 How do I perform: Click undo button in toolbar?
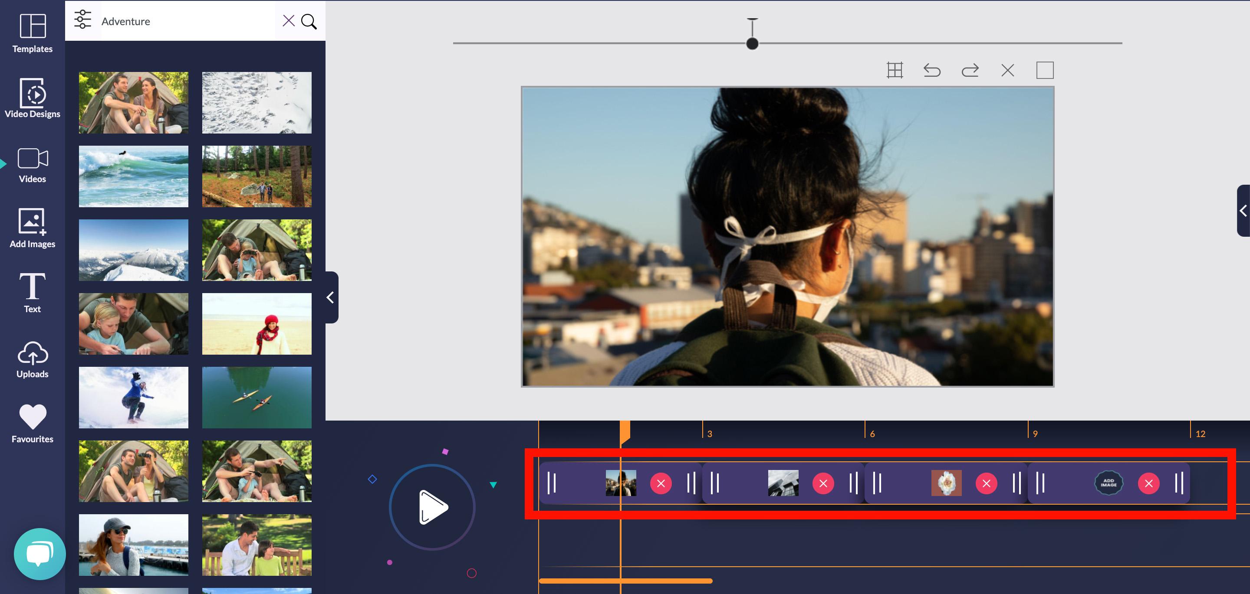click(x=932, y=71)
